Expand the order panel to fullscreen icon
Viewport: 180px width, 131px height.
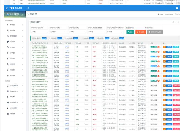[x=173, y=22]
